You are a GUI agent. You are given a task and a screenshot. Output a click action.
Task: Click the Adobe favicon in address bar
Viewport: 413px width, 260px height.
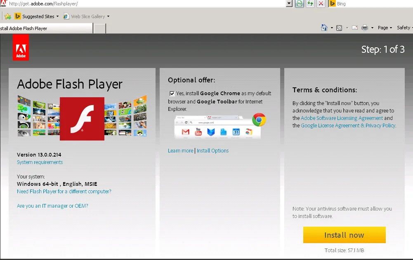[x=3, y=3]
